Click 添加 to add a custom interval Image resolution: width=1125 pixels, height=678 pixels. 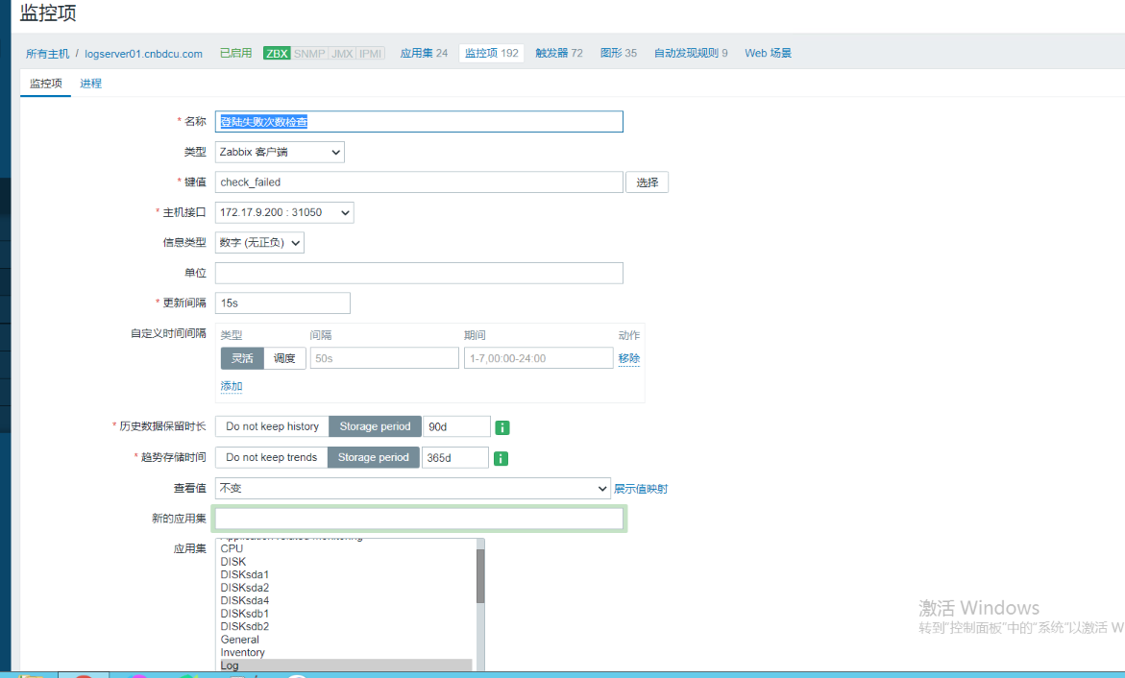coord(231,386)
